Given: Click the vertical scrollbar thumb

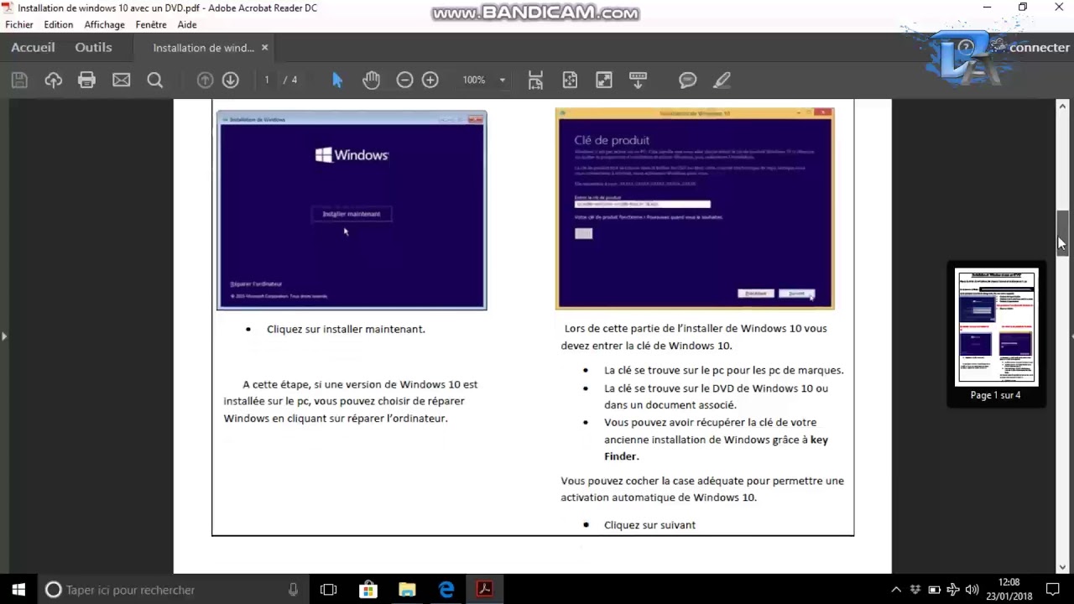Looking at the screenshot, I should (1062, 233).
